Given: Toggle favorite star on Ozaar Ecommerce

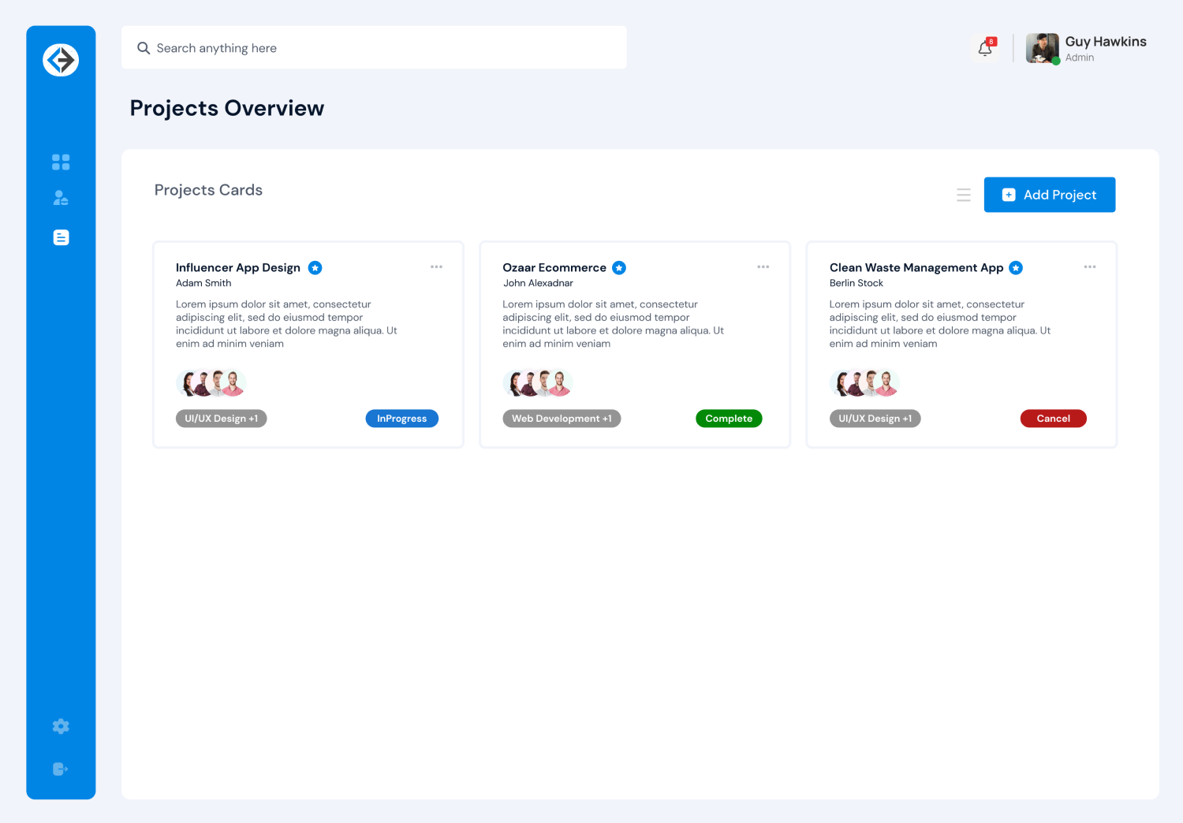Looking at the screenshot, I should click(619, 267).
